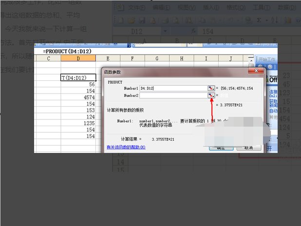The image size is (301, 226).
Task: Select column header G
Action: 157,58
